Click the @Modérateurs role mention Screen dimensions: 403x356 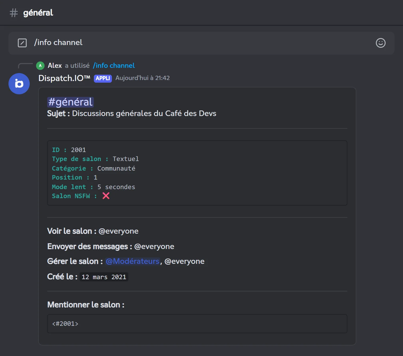tap(133, 261)
